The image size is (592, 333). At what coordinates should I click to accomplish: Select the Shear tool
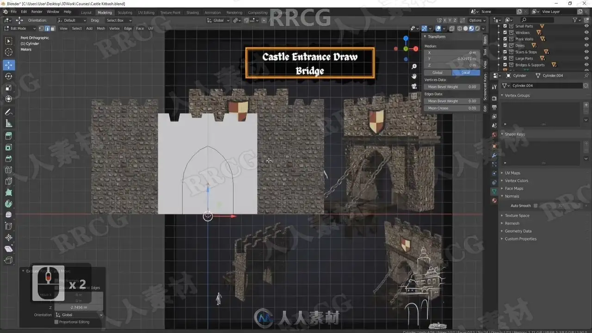[x=9, y=249]
